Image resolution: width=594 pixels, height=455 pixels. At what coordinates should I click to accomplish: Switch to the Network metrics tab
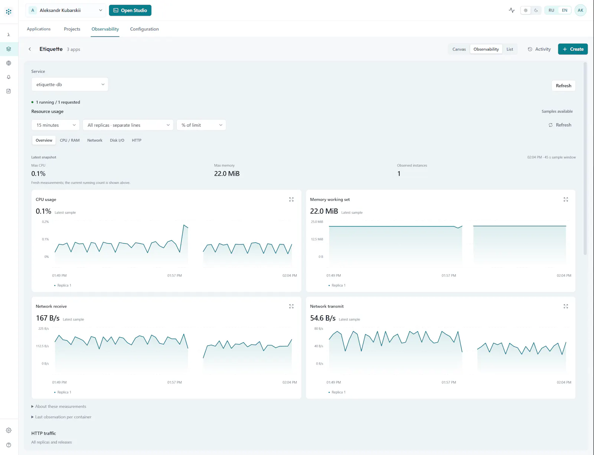[x=95, y=140]
